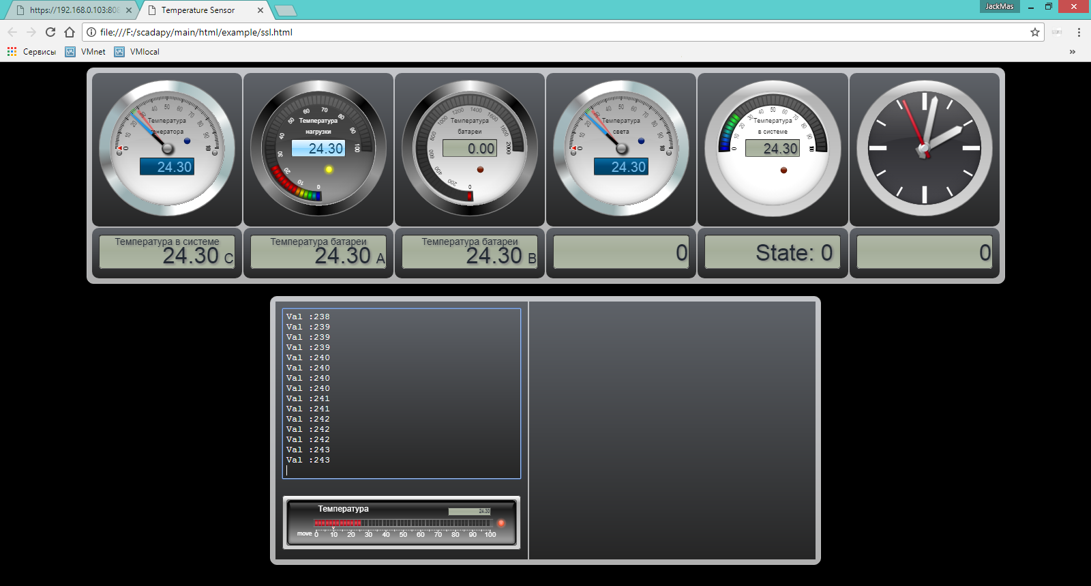Click the 0.00 readout in батареи gauge
Screen dimensions: 1091x586
470,148
